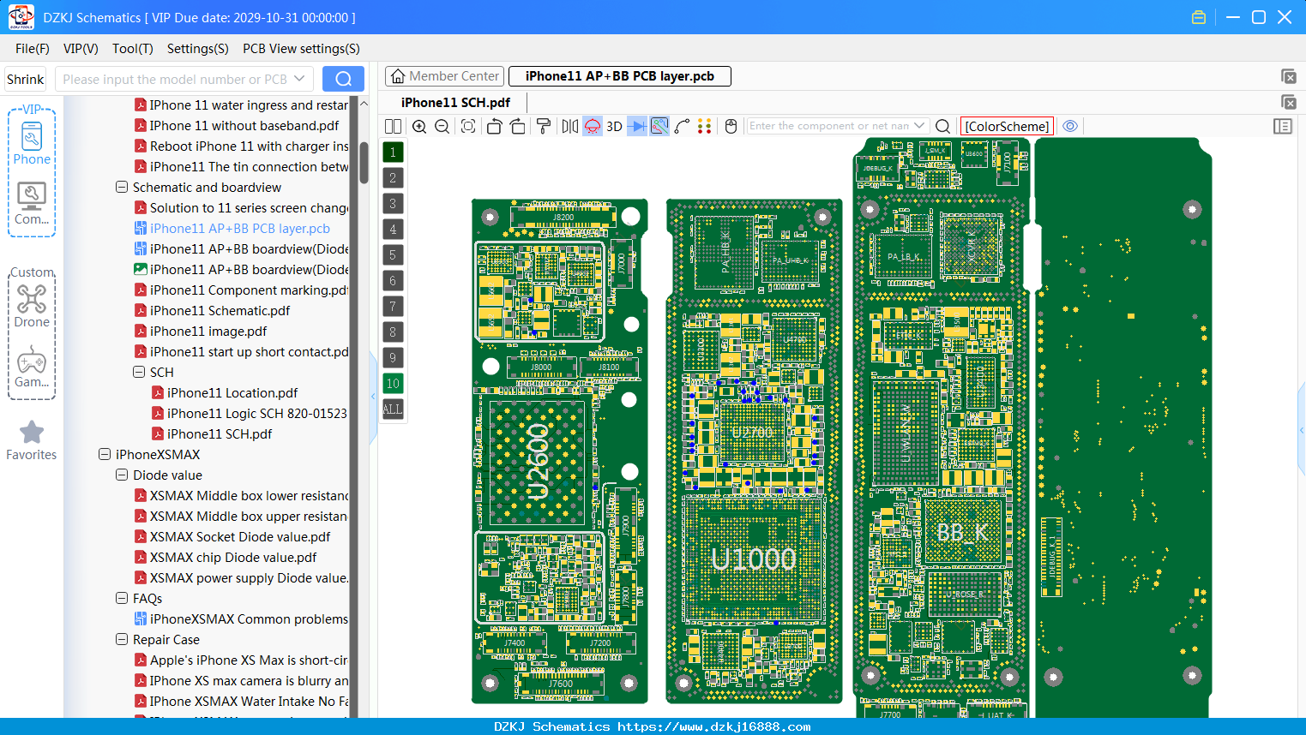Select the Computer category in sidebar
The width and height of the screenshot is (1306, 735).
click(32, 204)
